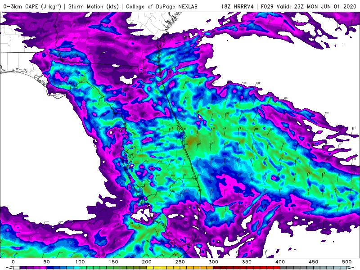Click the colorbar label '250'
Screen dimensions: 360x270
pos(180,262)
